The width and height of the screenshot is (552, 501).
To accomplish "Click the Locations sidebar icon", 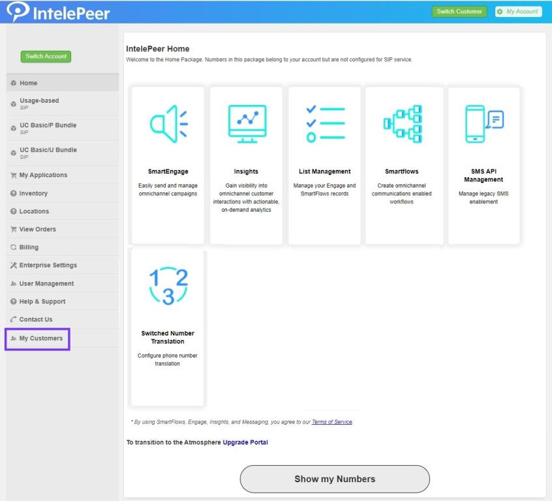I will tap(14, 211).
